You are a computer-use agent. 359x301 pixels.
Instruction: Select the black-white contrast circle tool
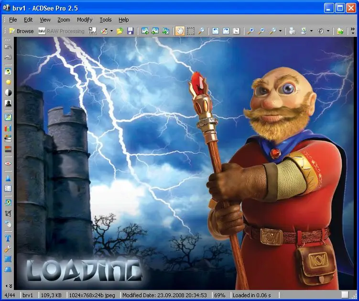[x=8, y=93]
